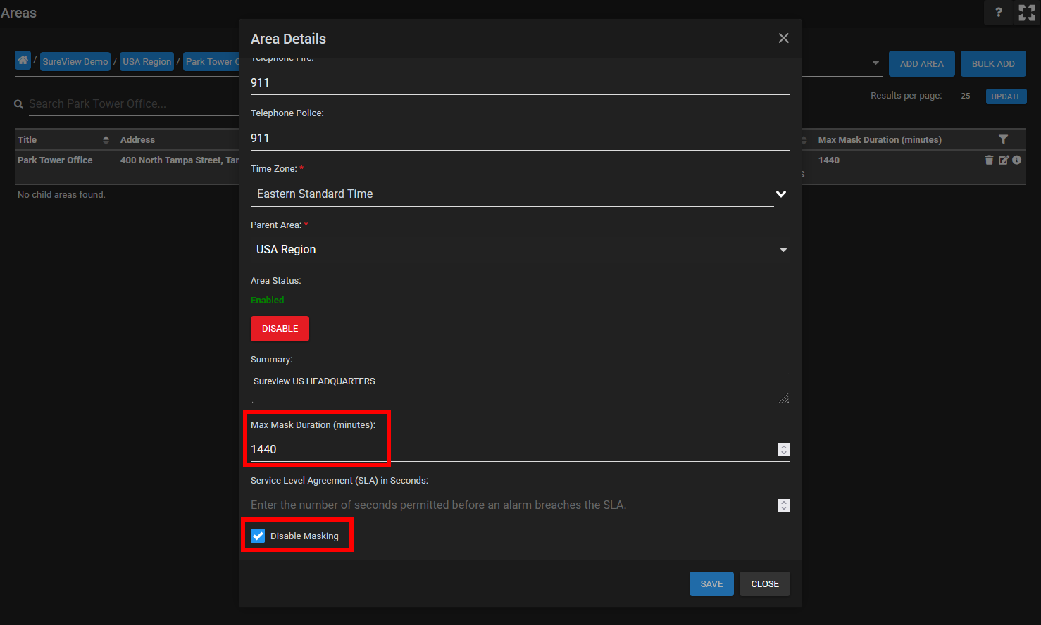1041x625 pixels.
Task: Click the SLA in Seconds input field
Action: pos(511,505)
